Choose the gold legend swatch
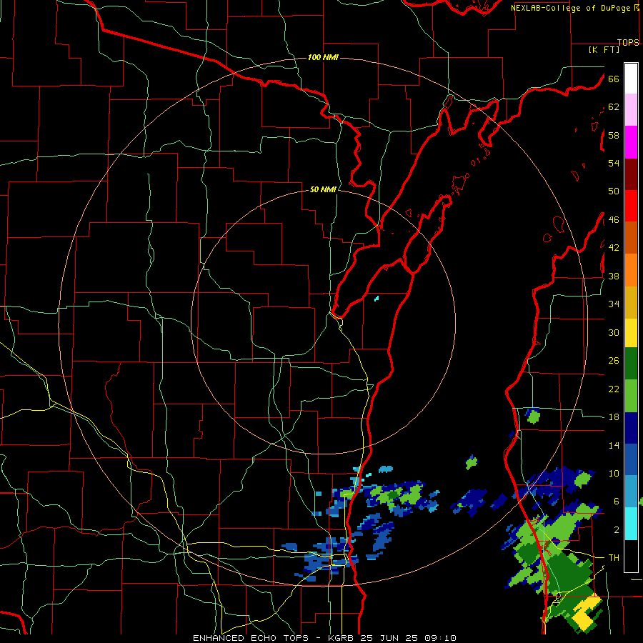643x643 pixels. [631, 303]
